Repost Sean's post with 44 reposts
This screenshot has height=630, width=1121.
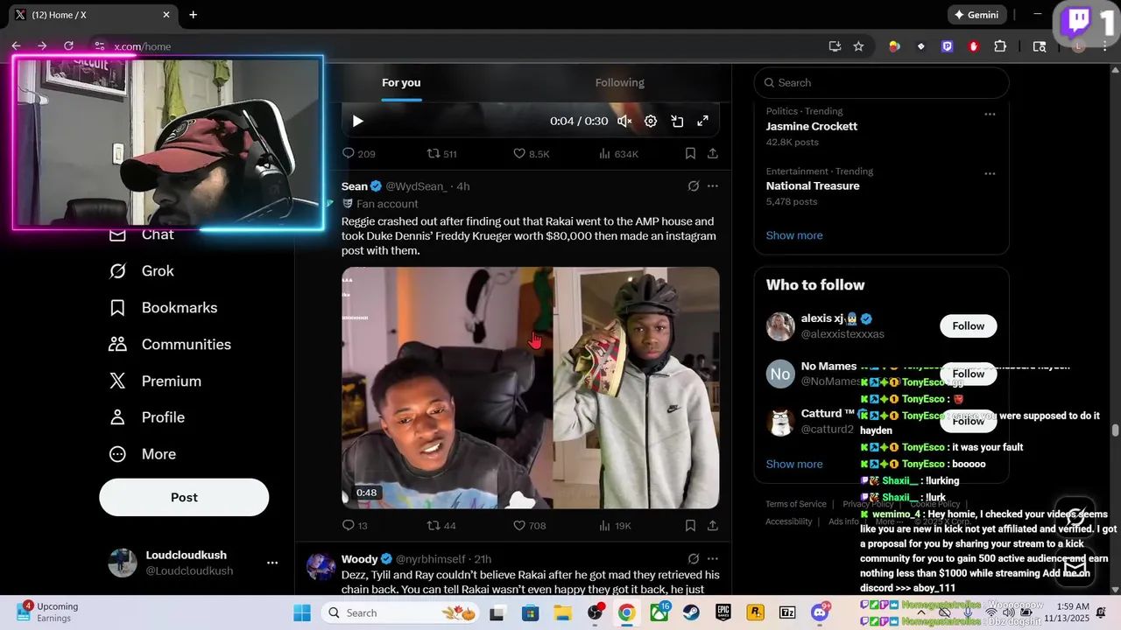[x=441, y=526]
